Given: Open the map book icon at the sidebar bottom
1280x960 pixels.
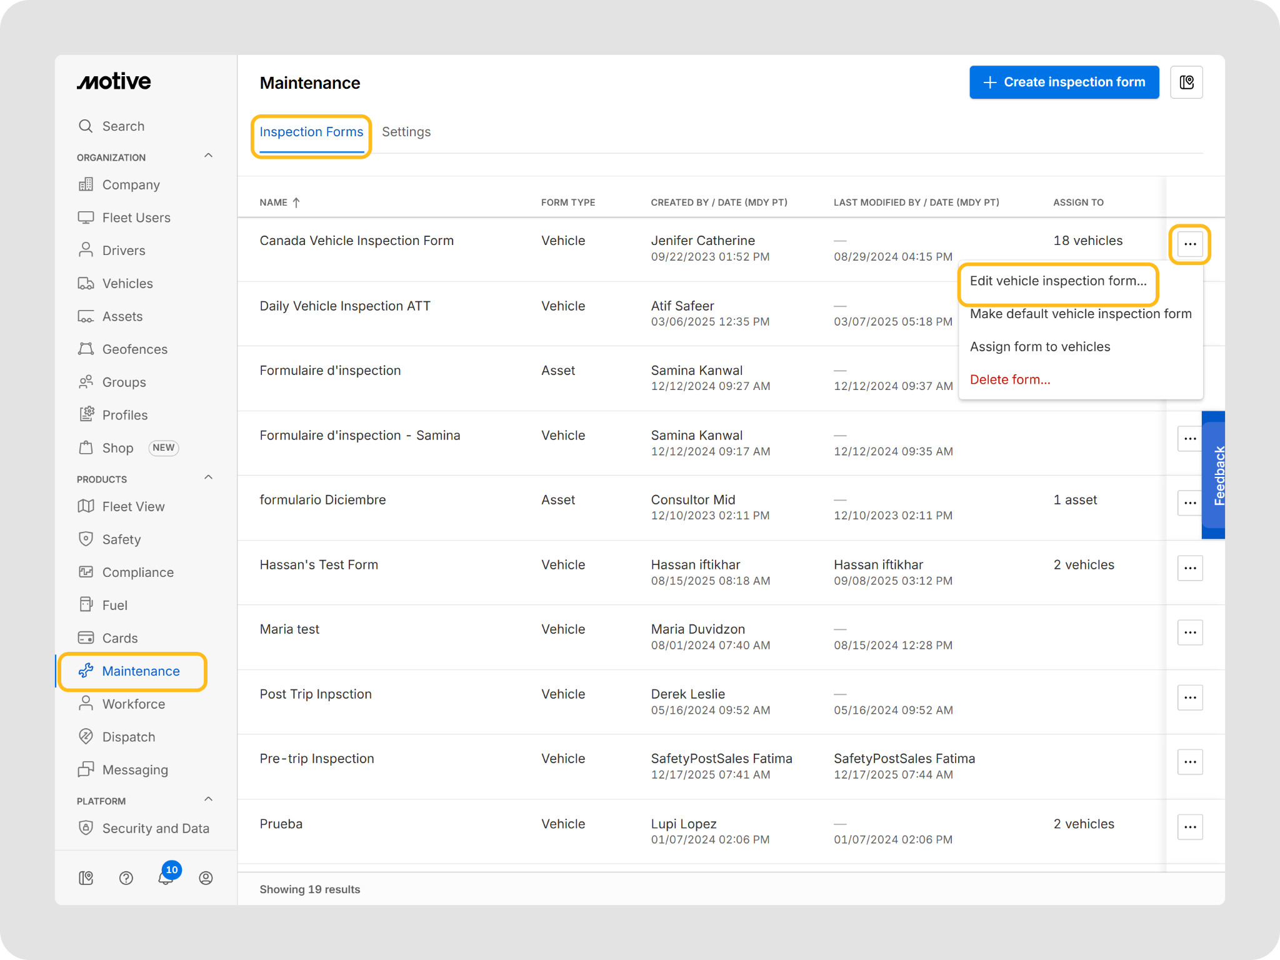Looking at the screenshot, I should [86, 877].
